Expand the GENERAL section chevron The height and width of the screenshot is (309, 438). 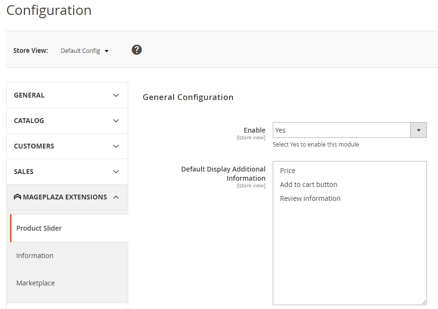pyautogui.click(x=116, y=95)
